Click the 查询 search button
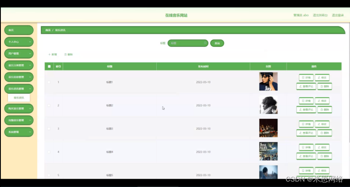The width and height of the screenshot is (350, 187). coord(217,43)
